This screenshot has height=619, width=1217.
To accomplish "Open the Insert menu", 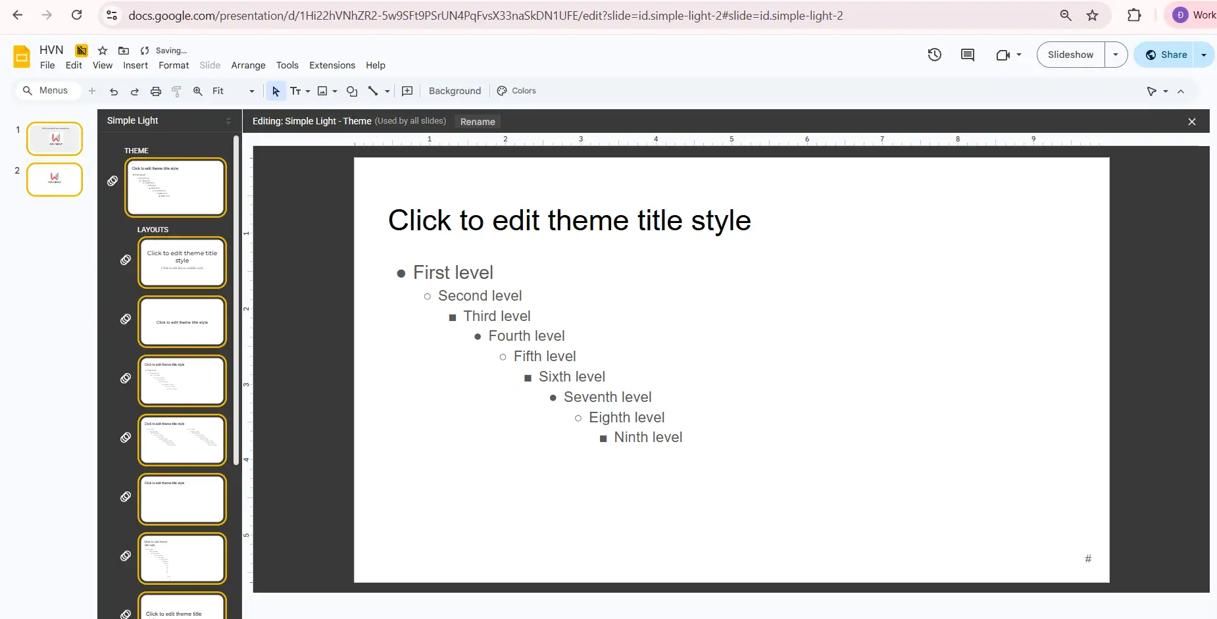I will coord(136,65).
